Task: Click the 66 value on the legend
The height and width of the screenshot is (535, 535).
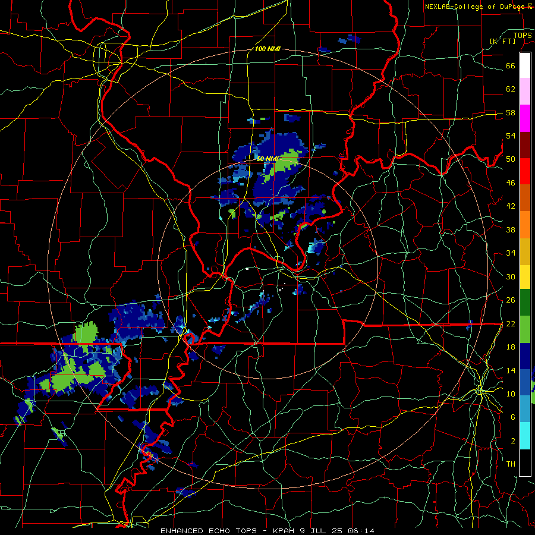Action: point(511,66)
